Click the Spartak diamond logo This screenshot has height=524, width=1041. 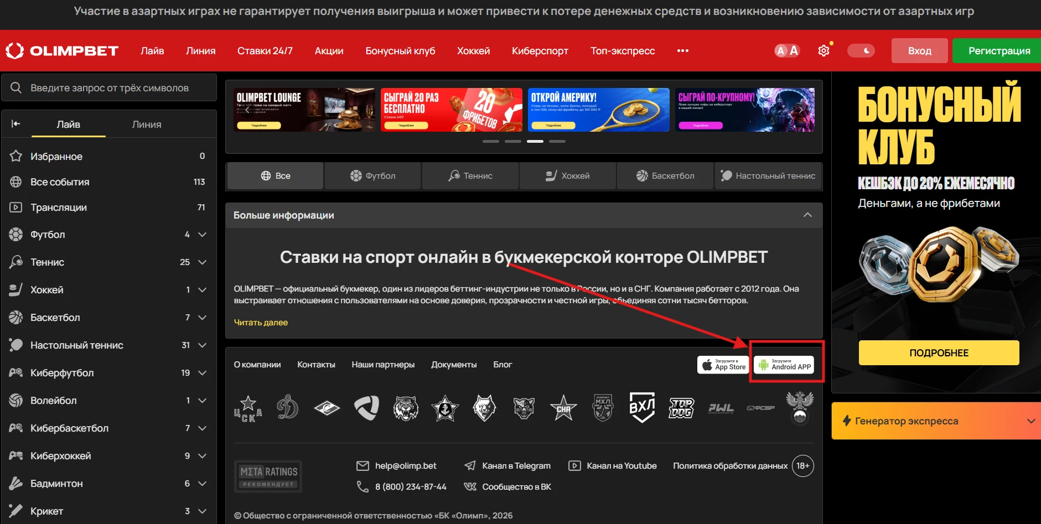pos(327,408)
